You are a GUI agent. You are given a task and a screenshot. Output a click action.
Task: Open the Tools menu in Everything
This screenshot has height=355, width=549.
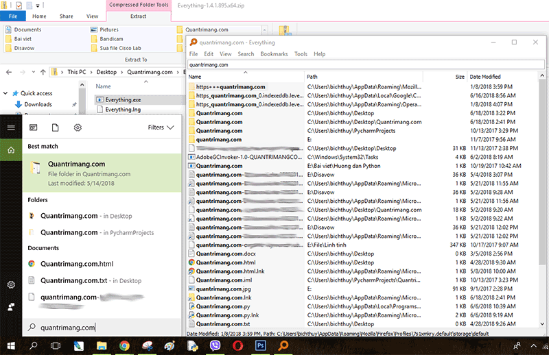[x=301, y=54]
